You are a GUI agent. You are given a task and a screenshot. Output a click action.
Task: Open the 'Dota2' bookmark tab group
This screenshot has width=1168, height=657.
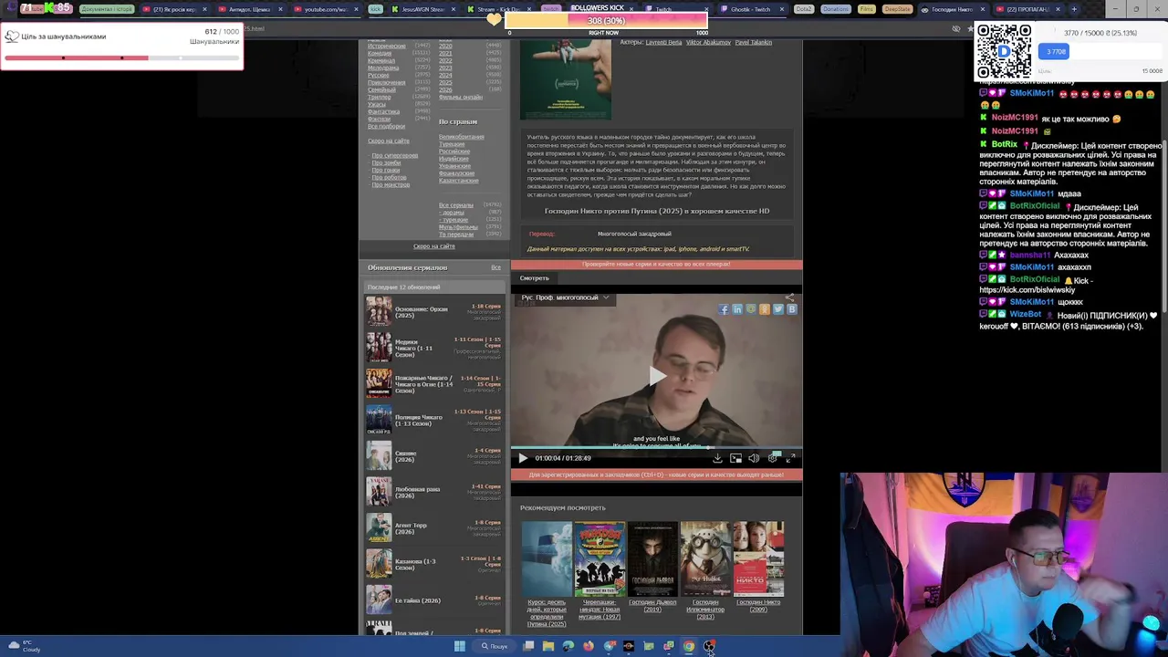[804, 9]
